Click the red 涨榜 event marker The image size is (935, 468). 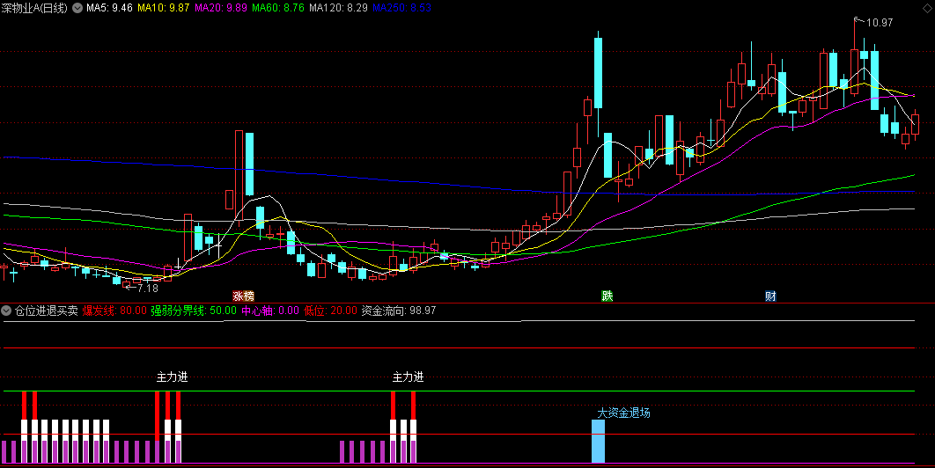(x=243, y=296)
